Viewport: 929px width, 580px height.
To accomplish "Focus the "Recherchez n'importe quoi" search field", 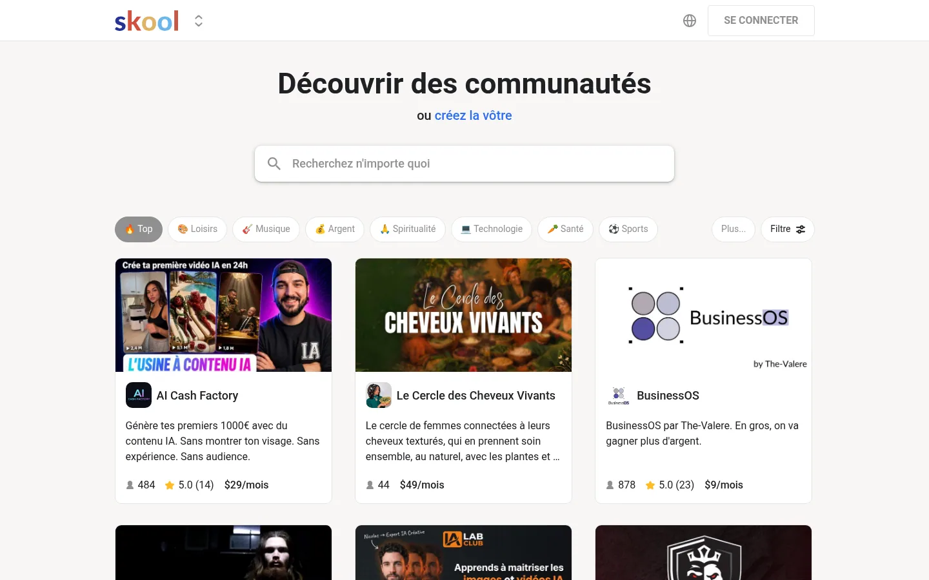I will coord(464,164).
